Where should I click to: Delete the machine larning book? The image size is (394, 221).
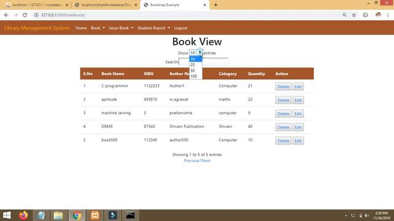tap(283, 114)
